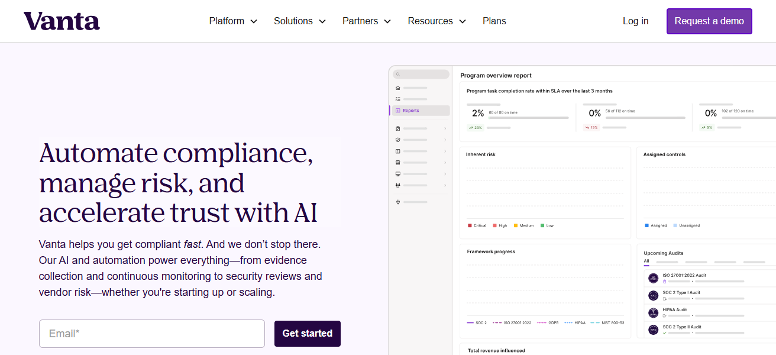
Task: Click the magnifier icon in sidebar search
Action: [398, 75]
